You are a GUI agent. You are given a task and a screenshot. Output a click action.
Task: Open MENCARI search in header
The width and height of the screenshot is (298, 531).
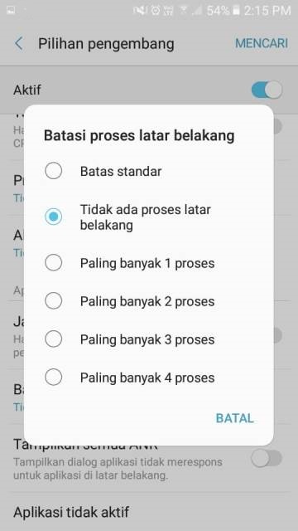click(x=262, y=43)
